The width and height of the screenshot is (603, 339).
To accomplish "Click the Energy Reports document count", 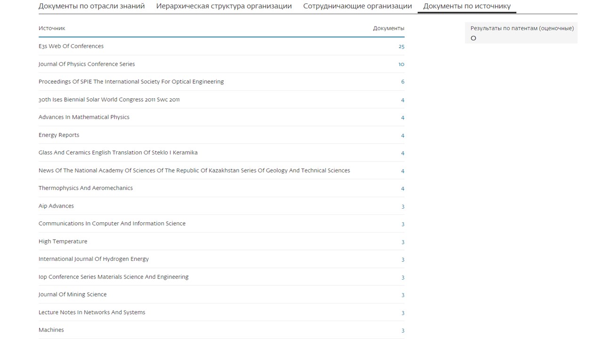I will point(402,136).
